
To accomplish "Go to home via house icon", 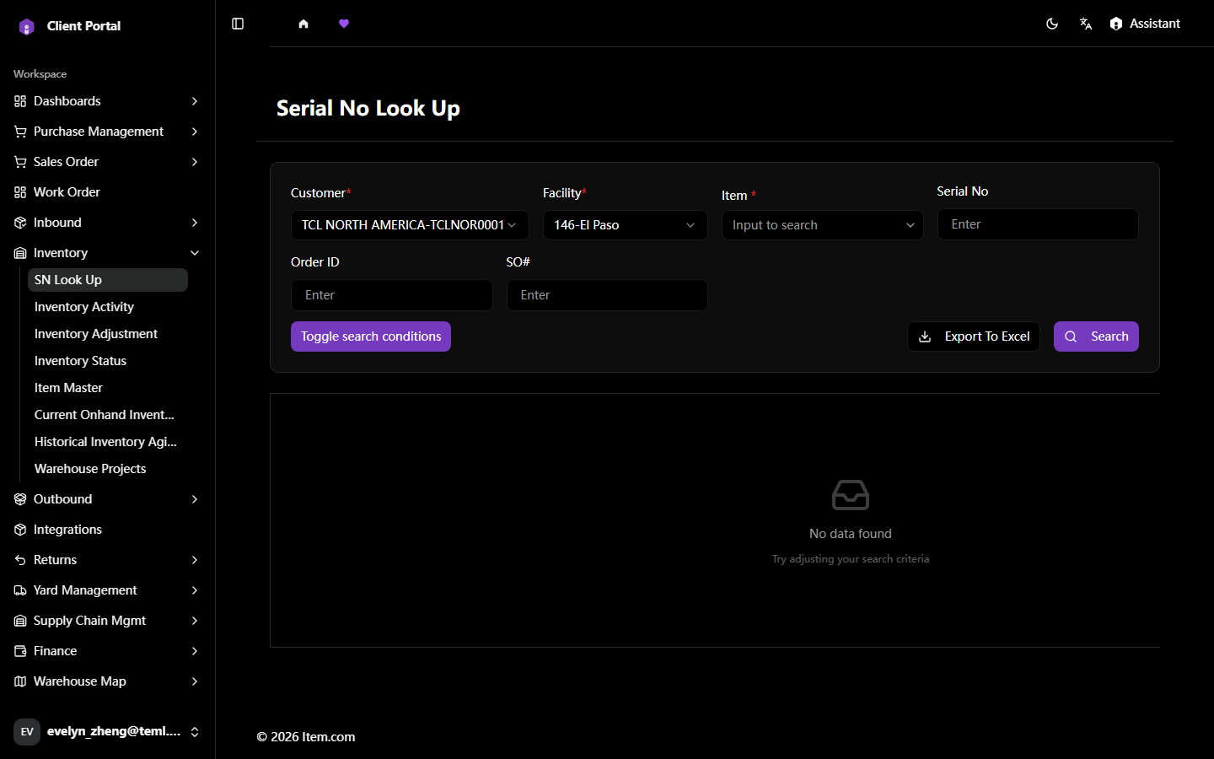I will pyautogui.click(x=303, y=24).
